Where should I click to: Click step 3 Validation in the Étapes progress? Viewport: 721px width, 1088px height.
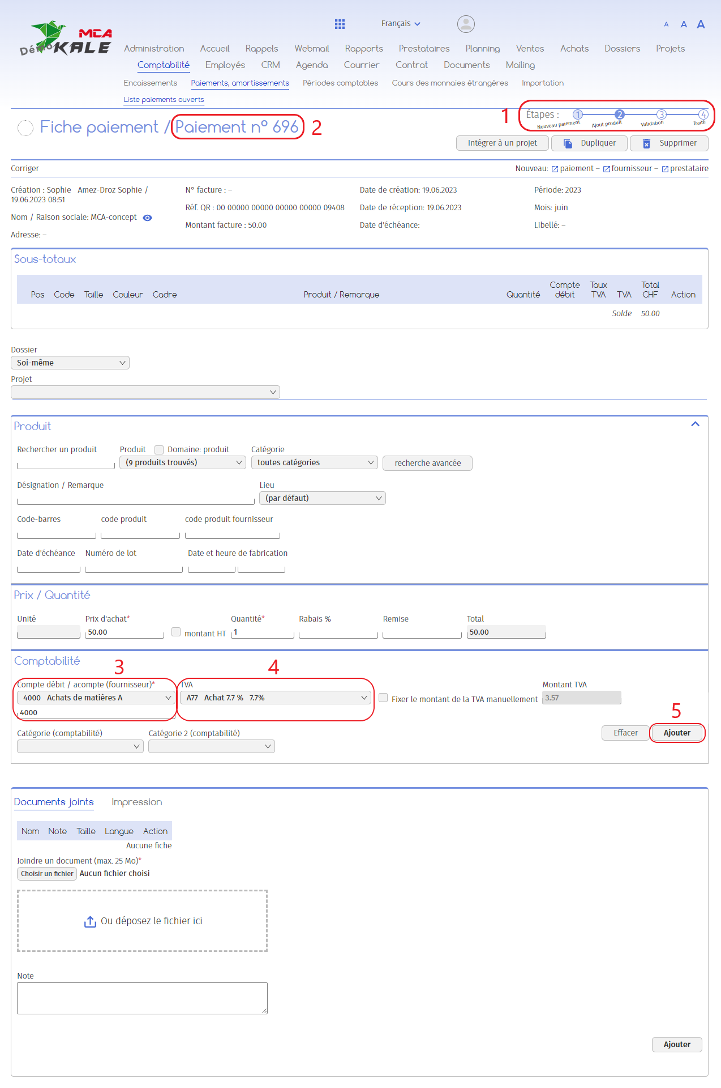click(661, 114)
